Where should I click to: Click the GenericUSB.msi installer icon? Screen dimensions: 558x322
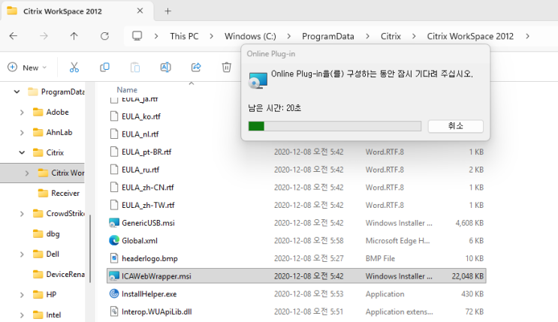pos(114,223)
